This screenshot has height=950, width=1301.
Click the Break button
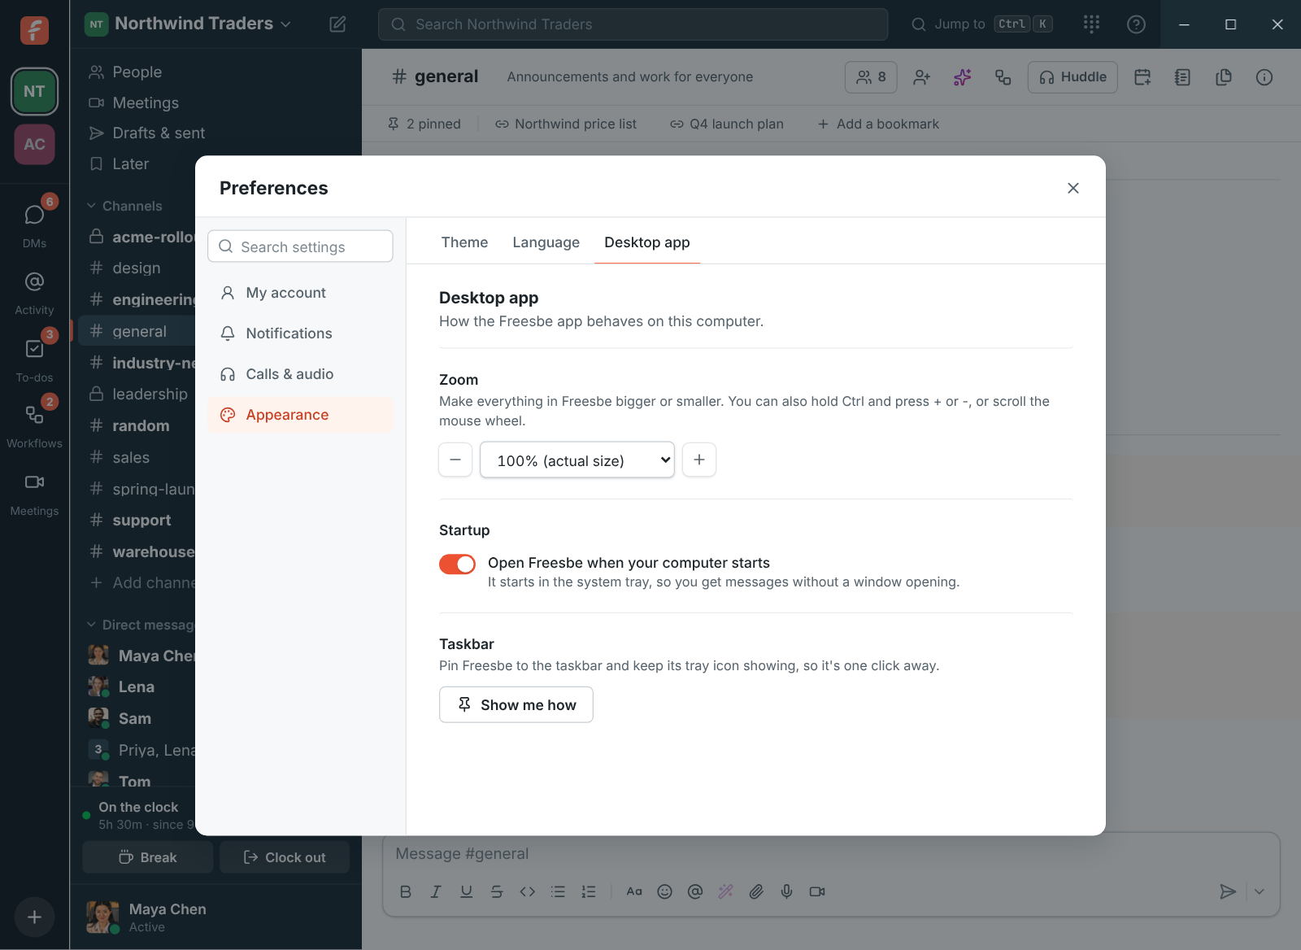pyautogui.click(x=148, y=857)
